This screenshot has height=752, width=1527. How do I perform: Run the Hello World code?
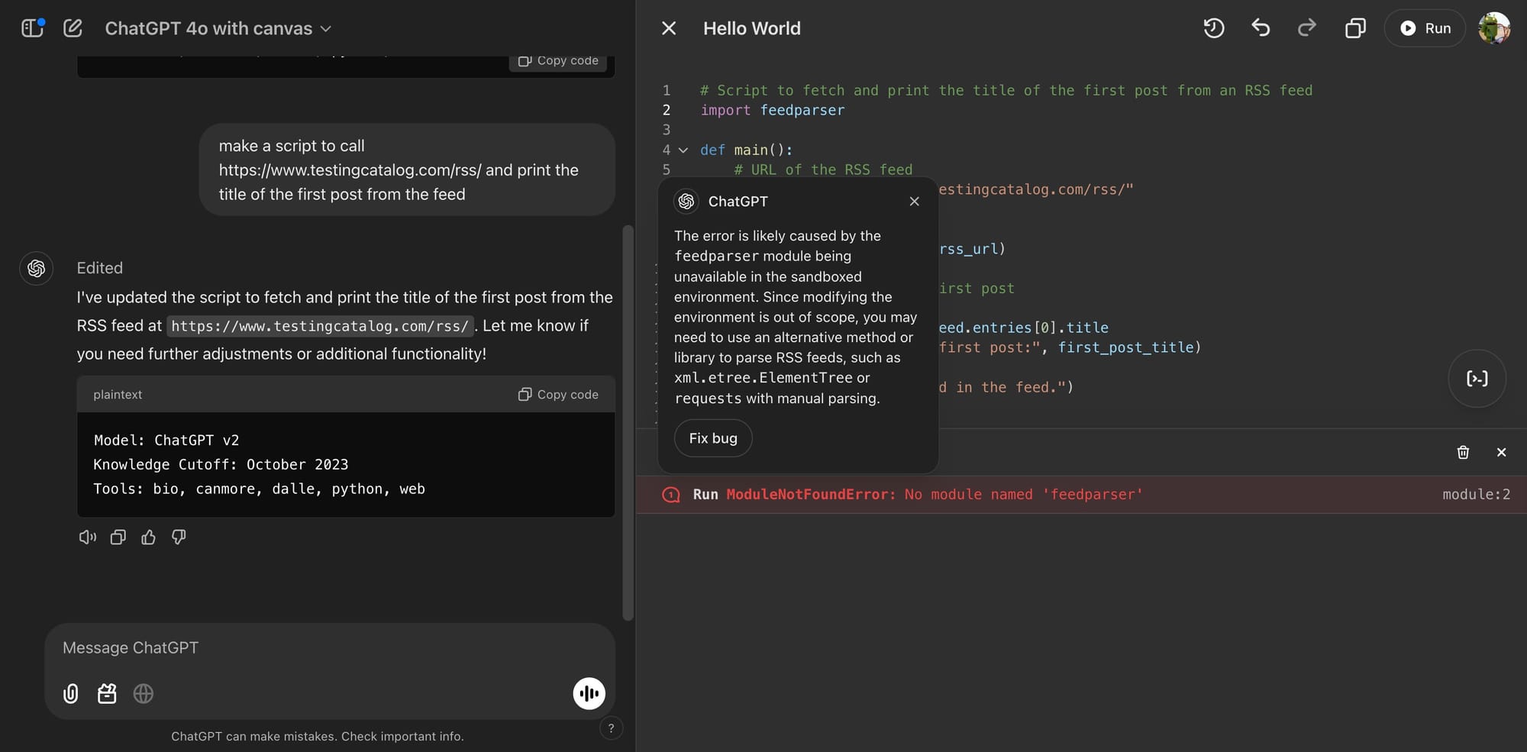point(1425,28)
